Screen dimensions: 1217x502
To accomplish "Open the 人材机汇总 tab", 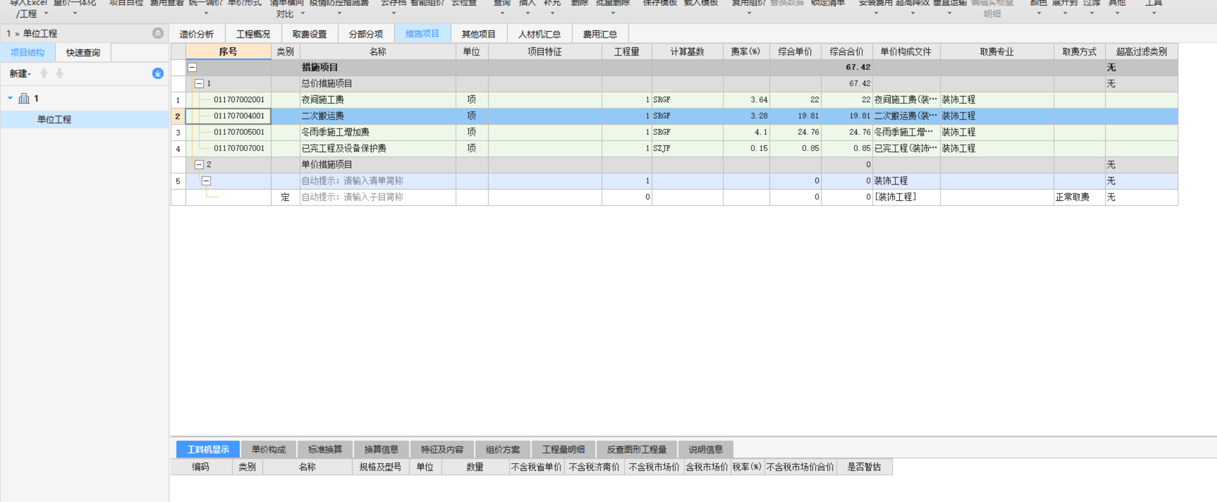I will coord(540,34).
